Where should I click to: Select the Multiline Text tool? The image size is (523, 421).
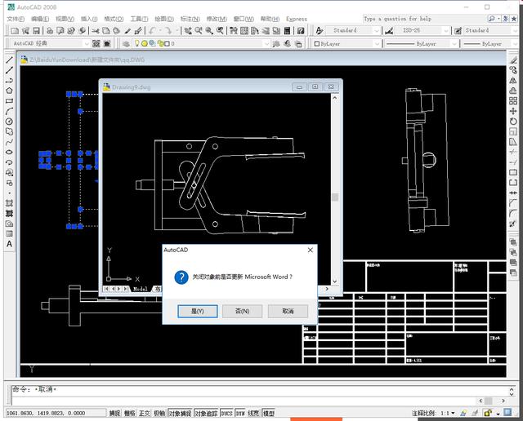click(9, 244)
